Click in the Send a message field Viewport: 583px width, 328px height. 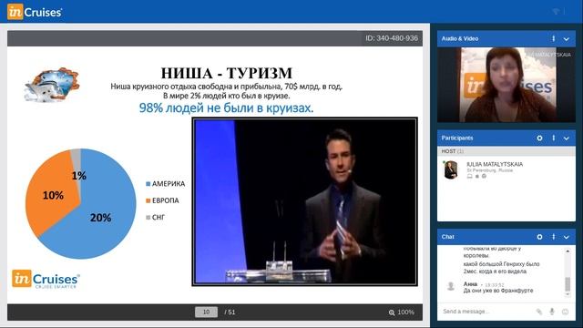coord(486,312)
